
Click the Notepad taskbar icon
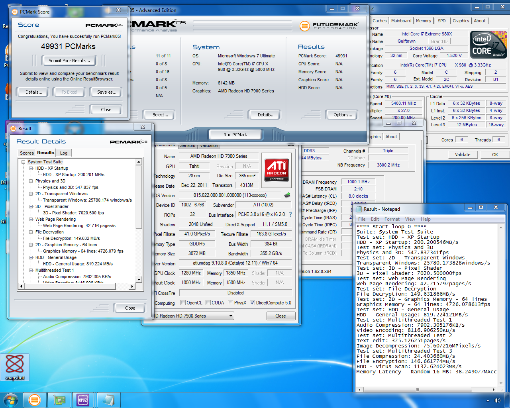tap(108, 400)
